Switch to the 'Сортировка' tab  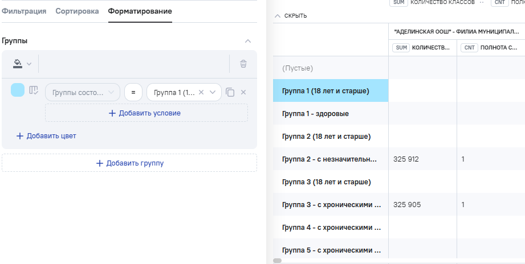[77, 11]
